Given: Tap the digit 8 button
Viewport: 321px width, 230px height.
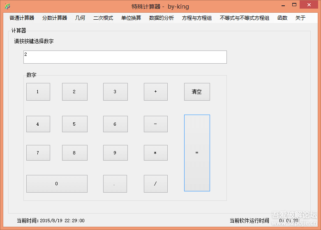Looking at the screenshot, I should (75, 153).
